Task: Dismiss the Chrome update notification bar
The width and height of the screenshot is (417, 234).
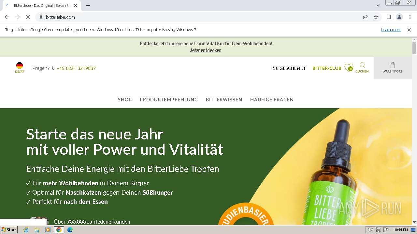Action: point(409,30)
